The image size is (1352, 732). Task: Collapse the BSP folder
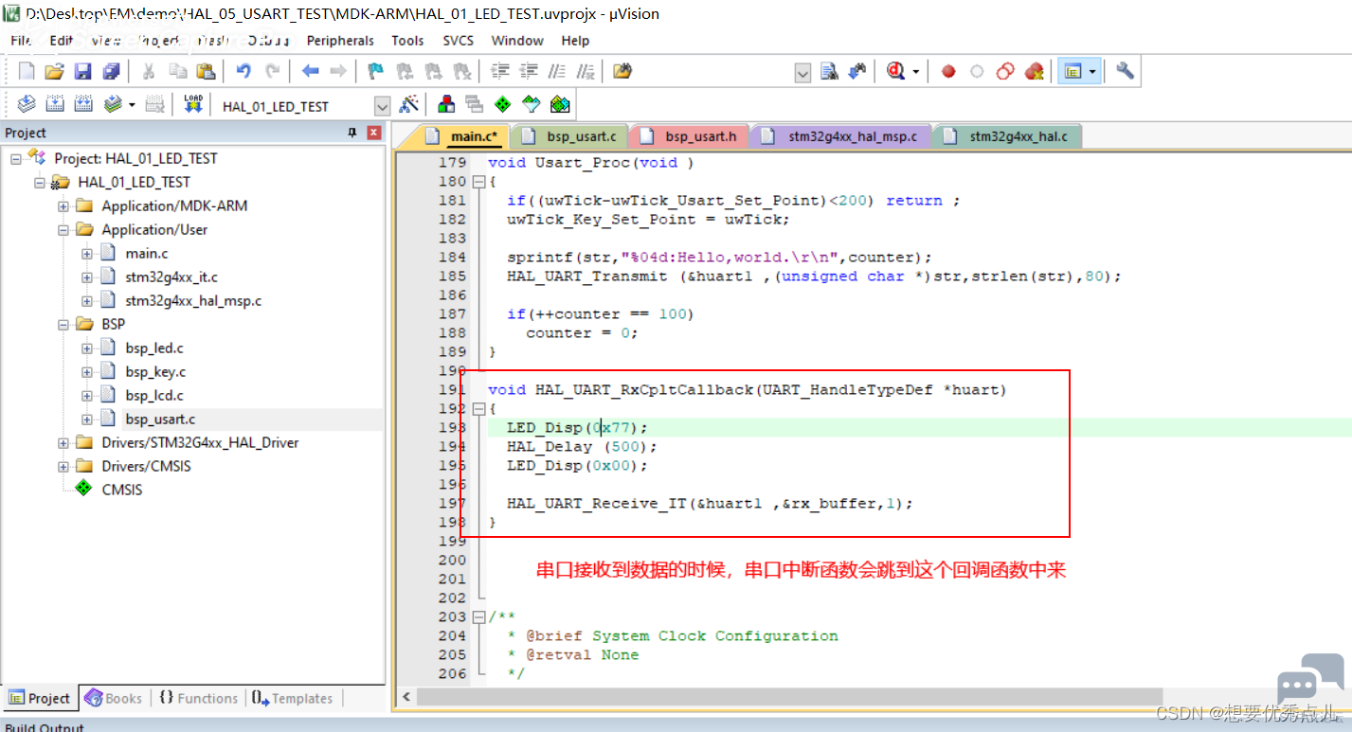point(63,325)
